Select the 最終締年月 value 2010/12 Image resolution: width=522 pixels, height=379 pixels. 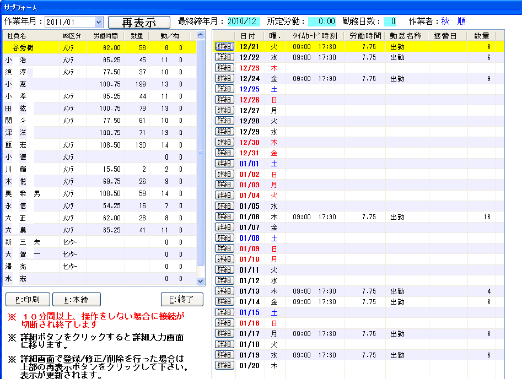point(243,21)
